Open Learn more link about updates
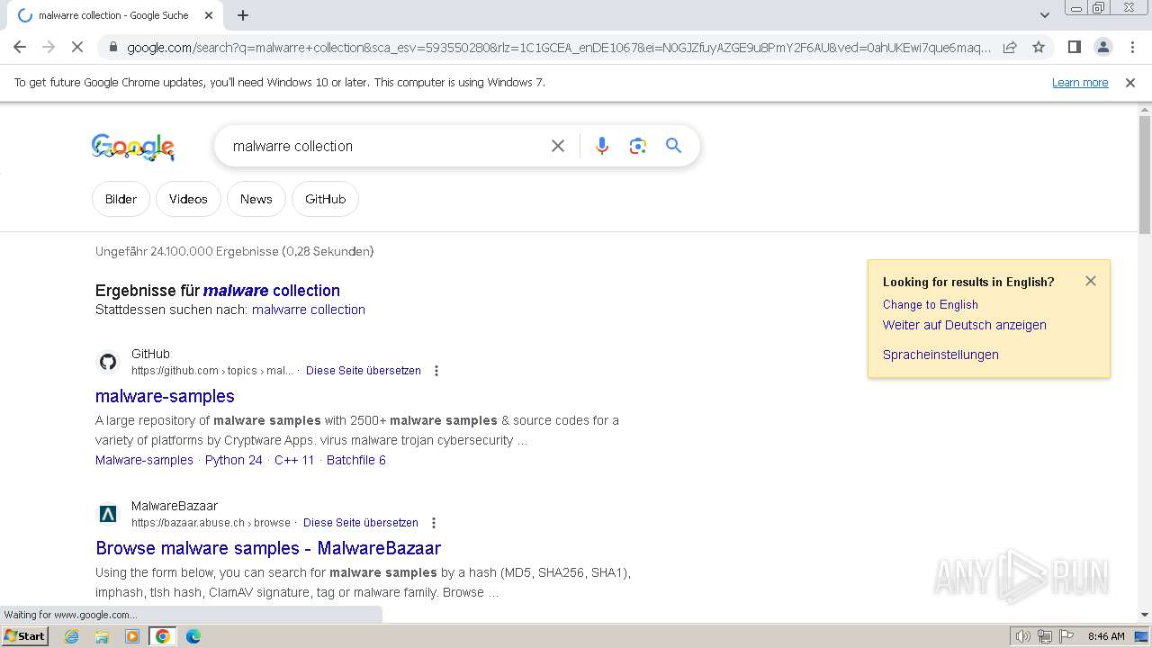Viewport: 1152px width, 648px height. 1080,83
